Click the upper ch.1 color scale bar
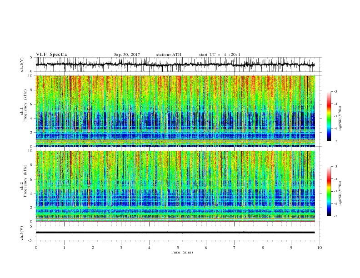The width and height of the screenshot is (360, 278). (329, 116)
